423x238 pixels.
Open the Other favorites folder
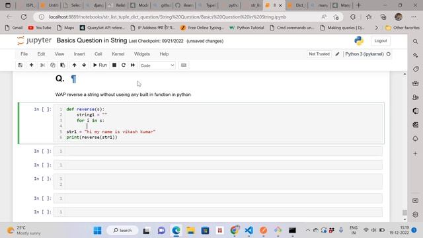tap(403, 28)
